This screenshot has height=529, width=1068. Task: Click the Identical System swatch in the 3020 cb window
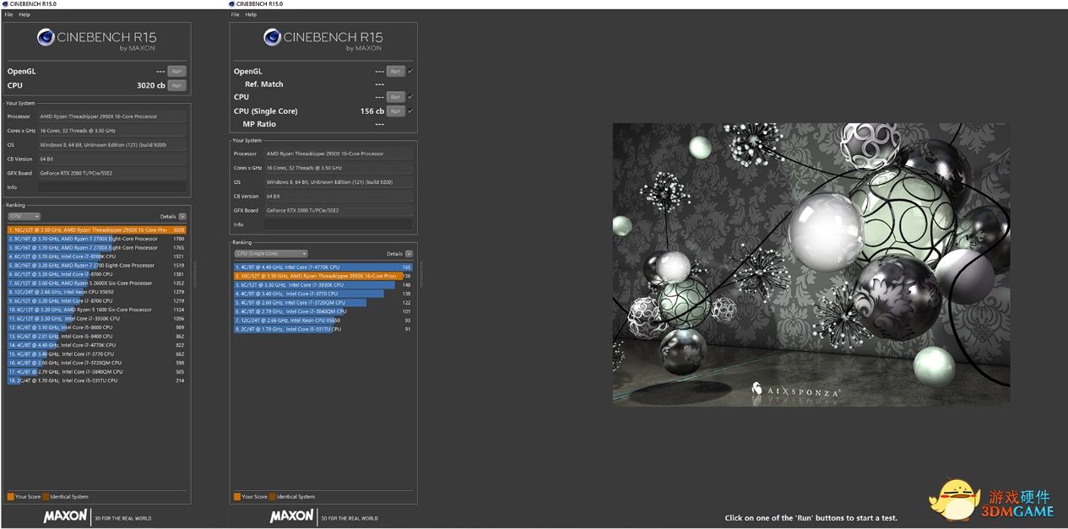point(46,497)
